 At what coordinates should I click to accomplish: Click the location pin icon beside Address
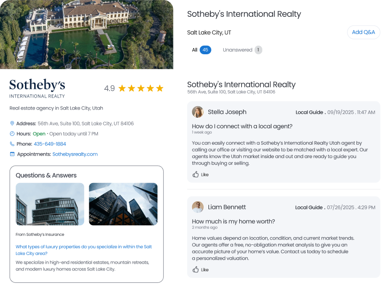[x=12, y=123]
